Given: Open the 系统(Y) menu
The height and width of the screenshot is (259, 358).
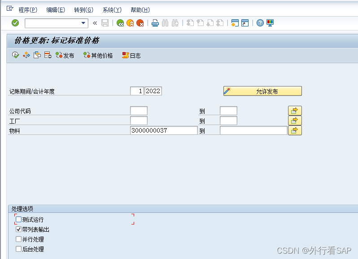Looking at the screenshot, I should click(112, 10).
